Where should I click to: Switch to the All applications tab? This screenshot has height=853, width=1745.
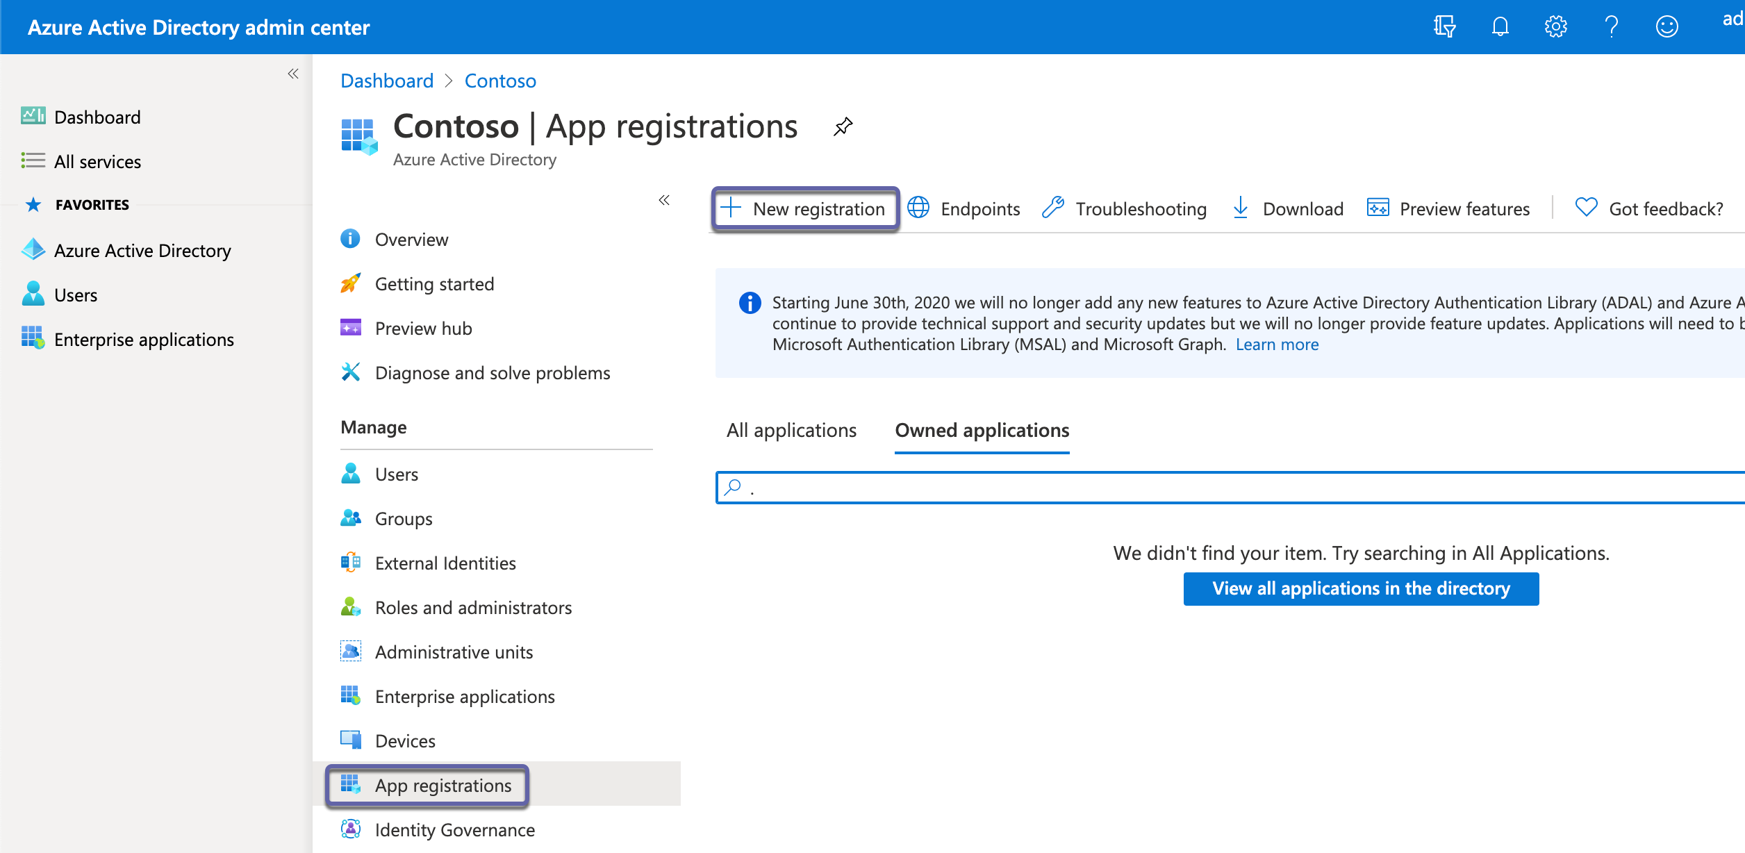pyautogui.click(x=791, y=431)
